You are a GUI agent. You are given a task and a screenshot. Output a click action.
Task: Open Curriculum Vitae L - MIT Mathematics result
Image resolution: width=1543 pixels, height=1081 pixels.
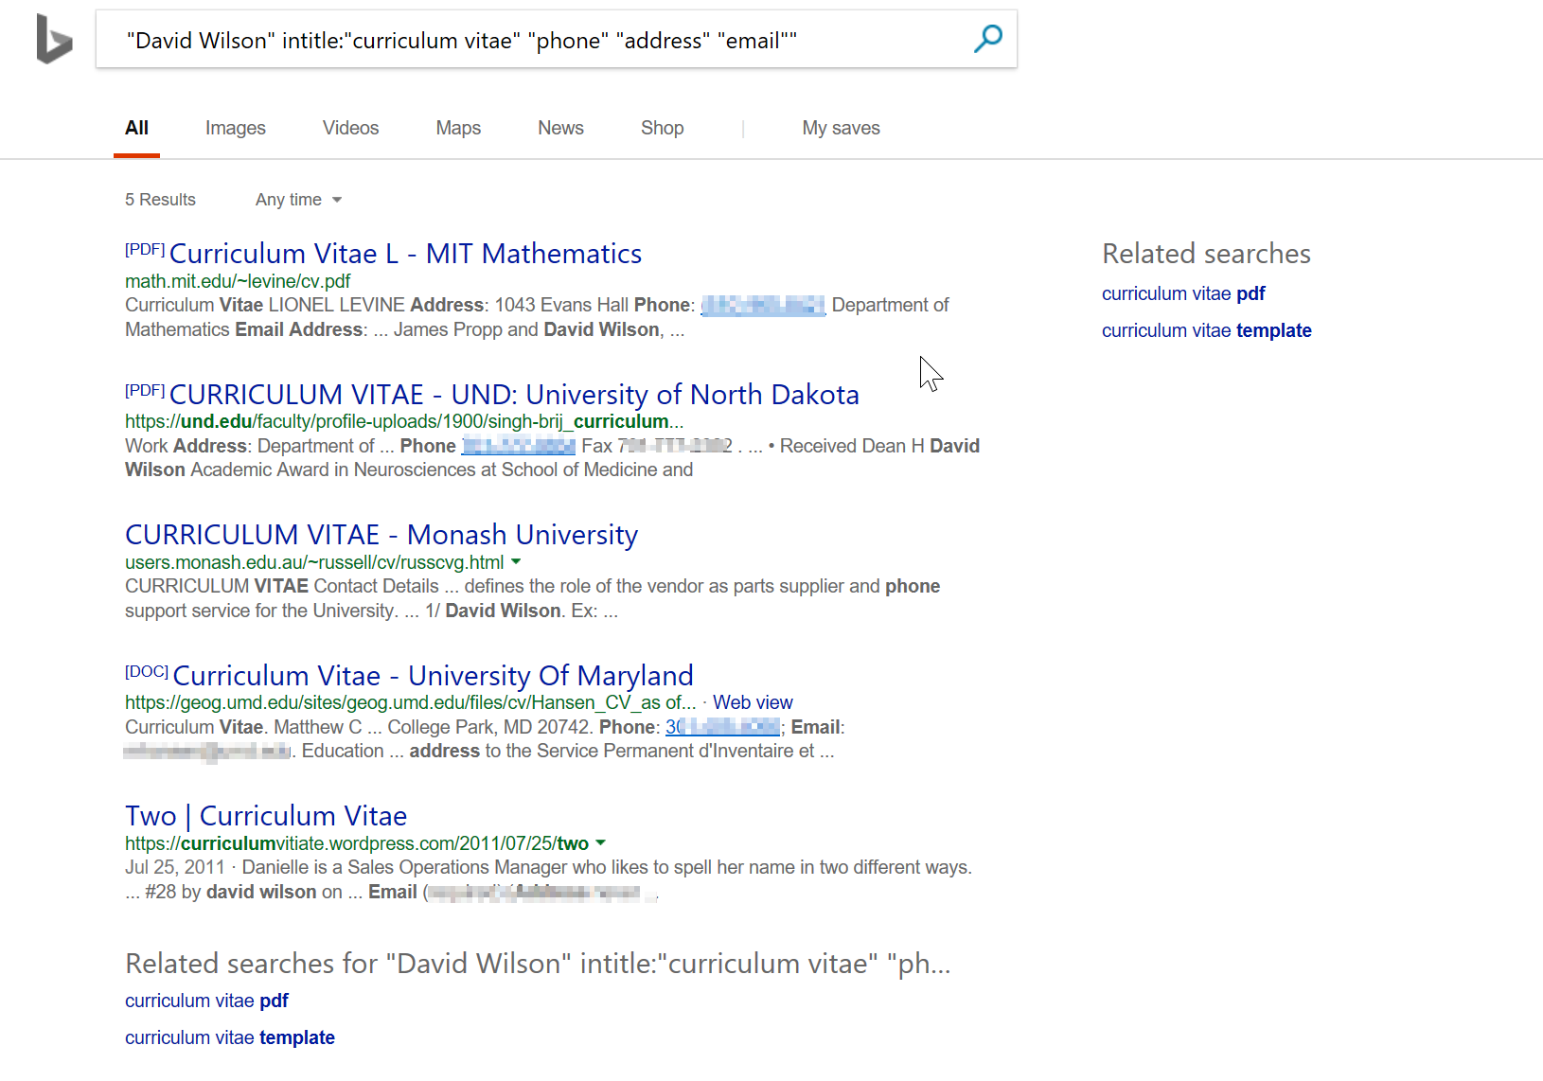coord(405,254)
